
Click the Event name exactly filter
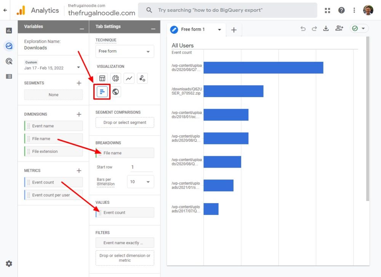(x=125, y=242)
